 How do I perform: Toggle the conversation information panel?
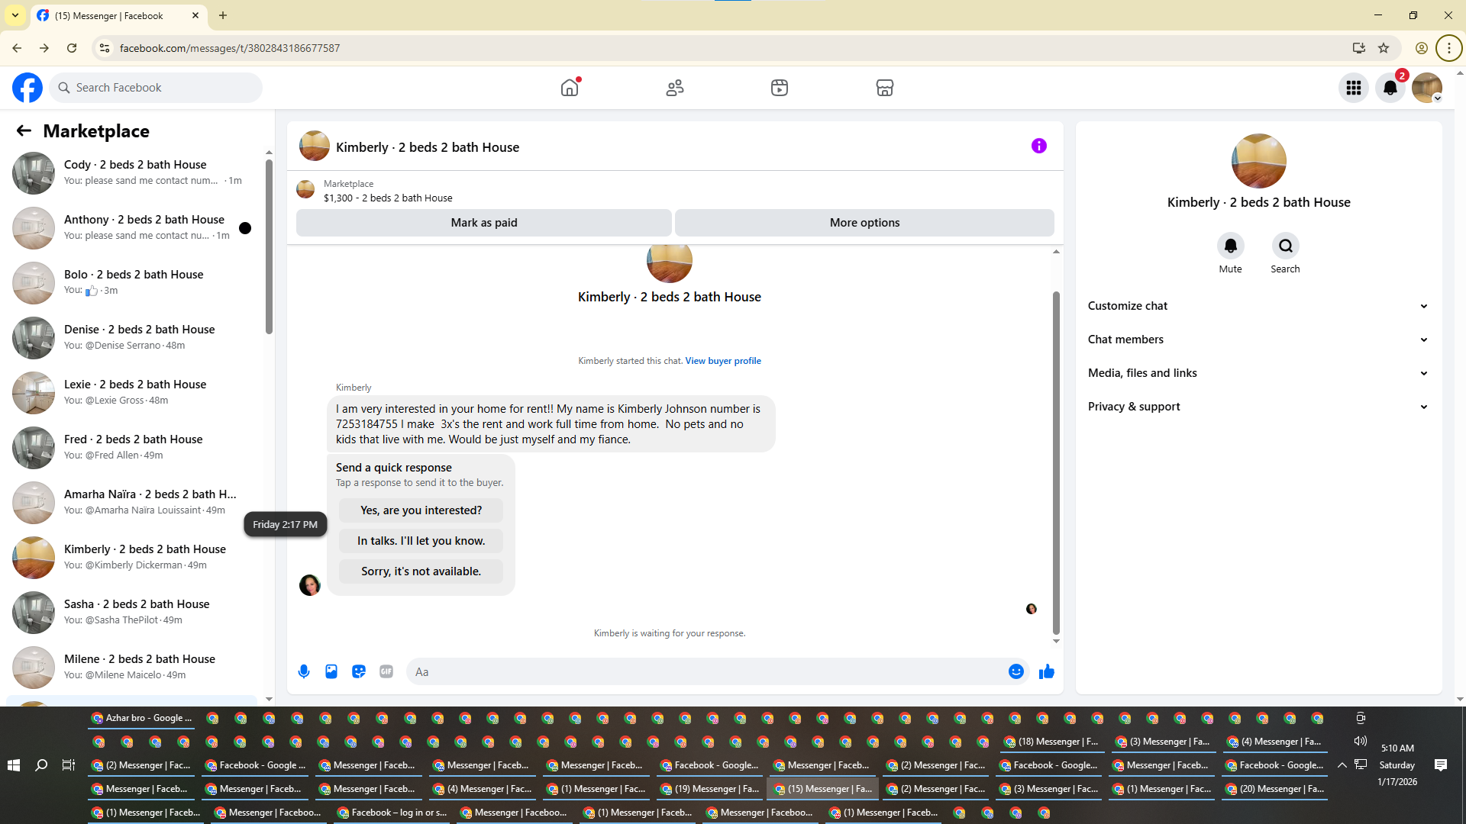pyautogui.click(x=1038, y=146)
